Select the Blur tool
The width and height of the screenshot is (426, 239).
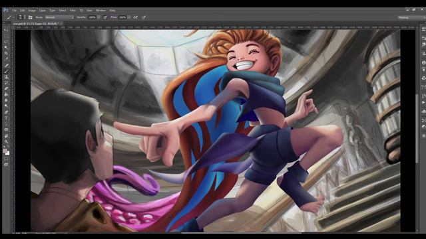[x=6, y=100]
